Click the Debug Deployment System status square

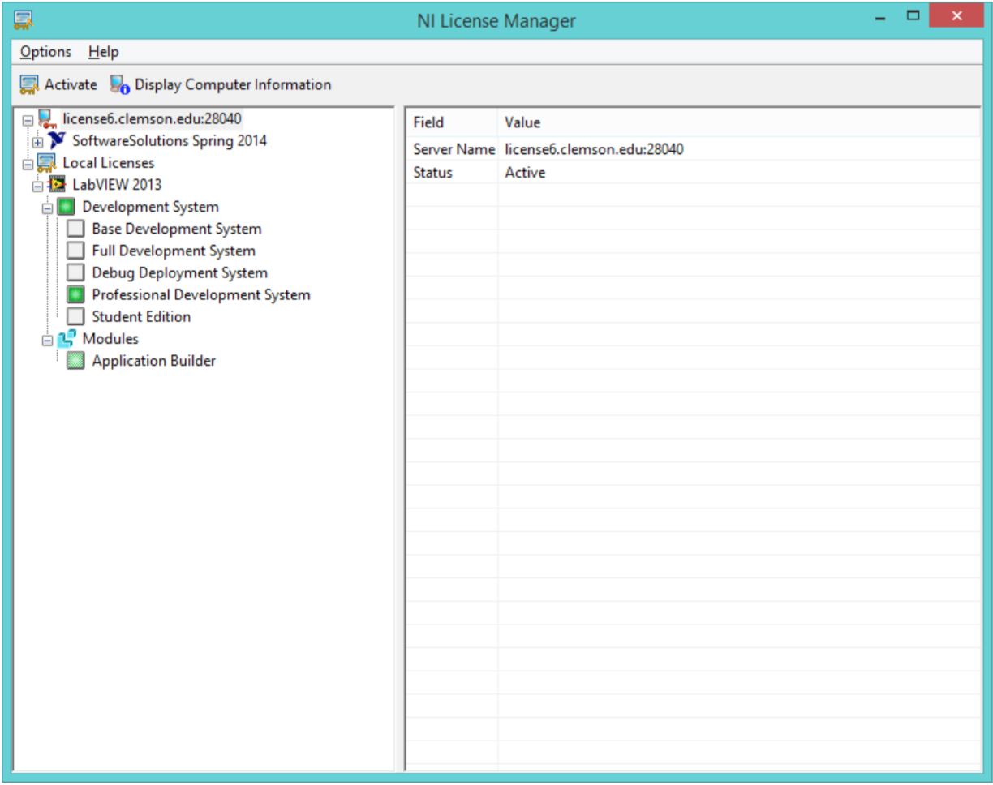(75, 272)
